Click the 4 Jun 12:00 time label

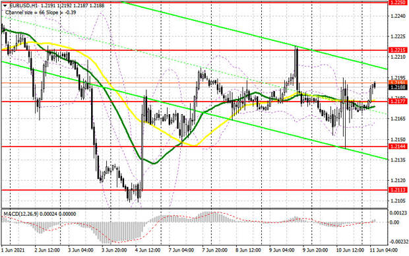148,250
